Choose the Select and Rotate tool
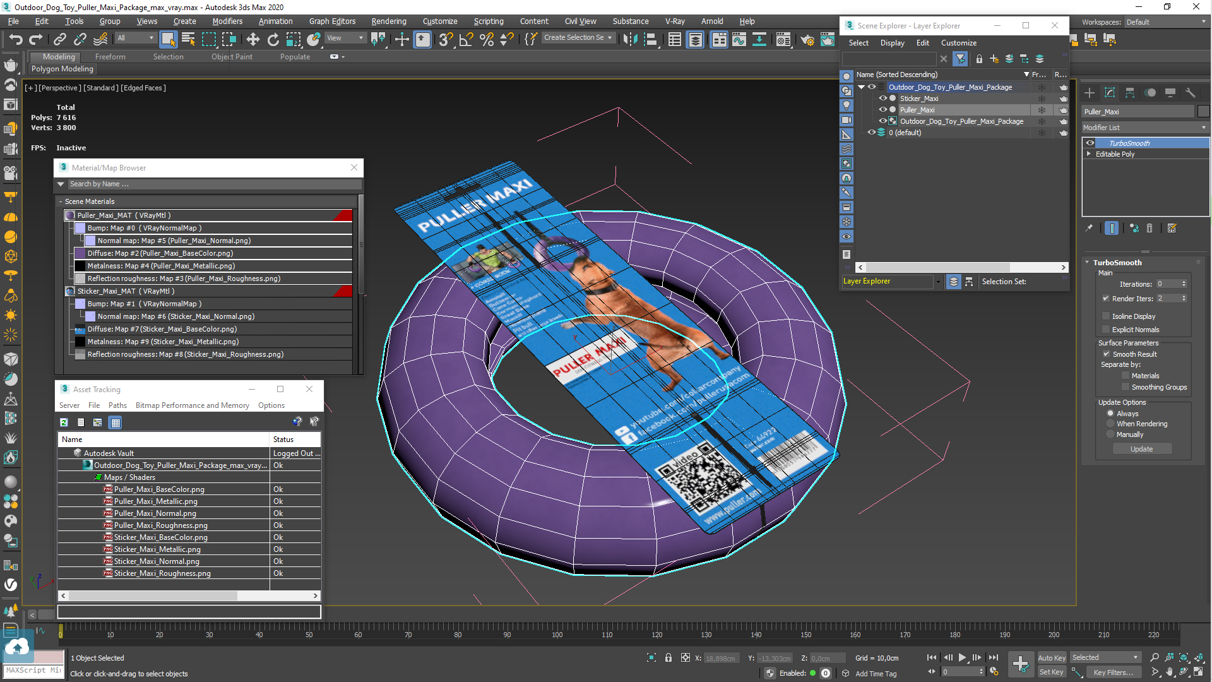Screen dimensions: 1212x682 pos(273,40)
